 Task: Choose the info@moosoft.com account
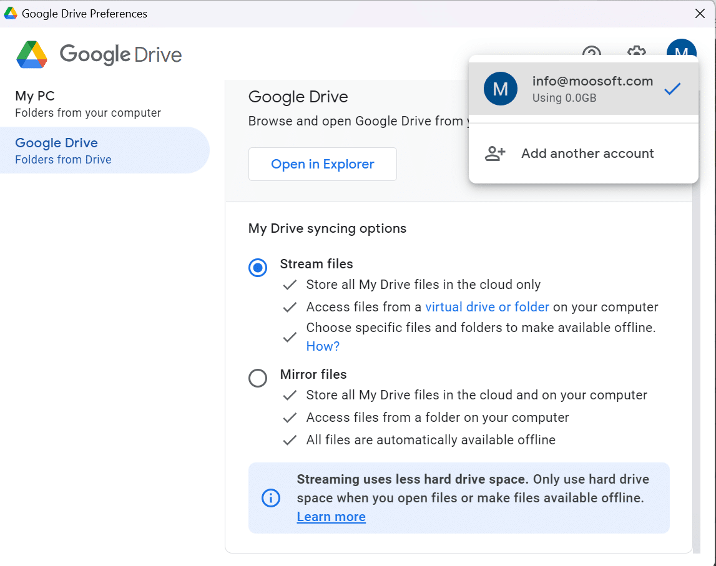(x=584, y=89)
